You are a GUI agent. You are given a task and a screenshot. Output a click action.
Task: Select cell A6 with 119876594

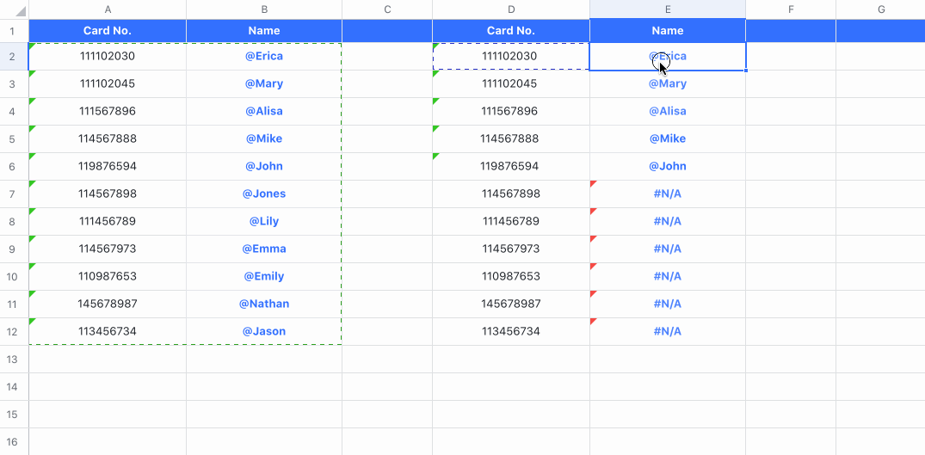click(108, 166)
